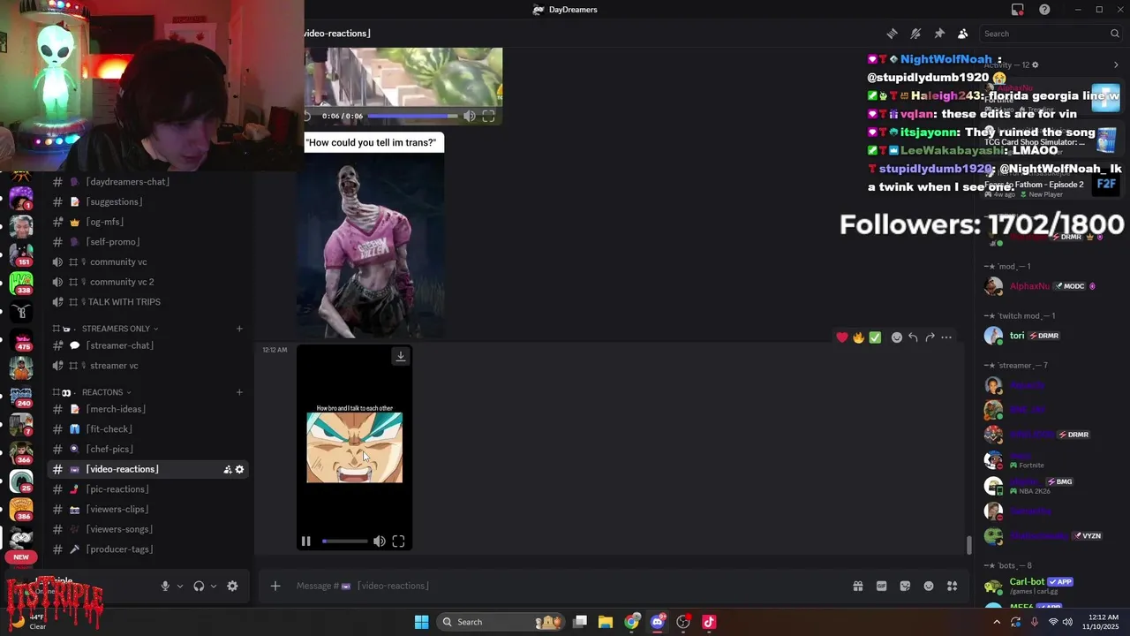The height and width of the screenshot is (636, 1130).
Task: Expand headphone output options arrow
Action: [x=213, y=586]
